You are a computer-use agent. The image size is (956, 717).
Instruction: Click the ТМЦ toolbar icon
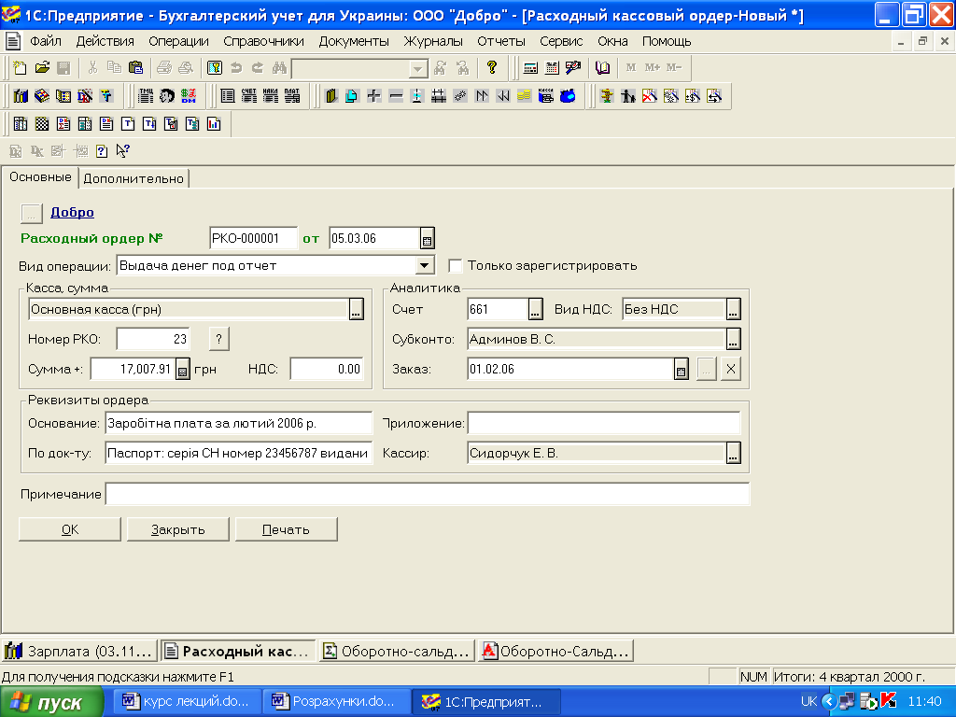pyautogui.click(x=146, y=95)
